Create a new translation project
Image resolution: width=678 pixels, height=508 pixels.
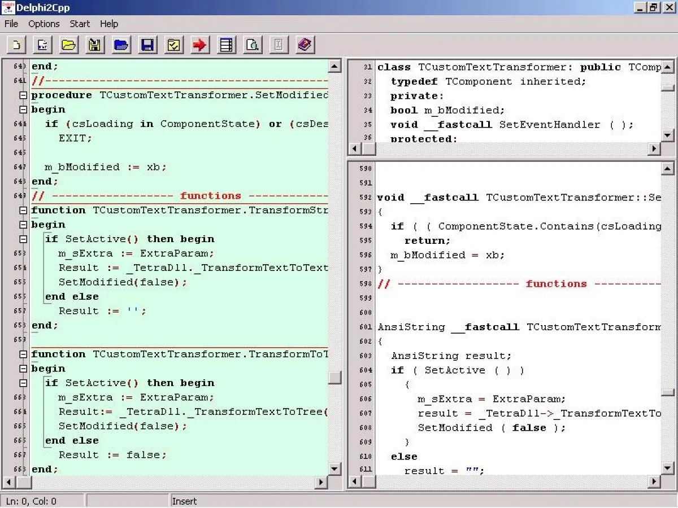(x=16, y=45)
